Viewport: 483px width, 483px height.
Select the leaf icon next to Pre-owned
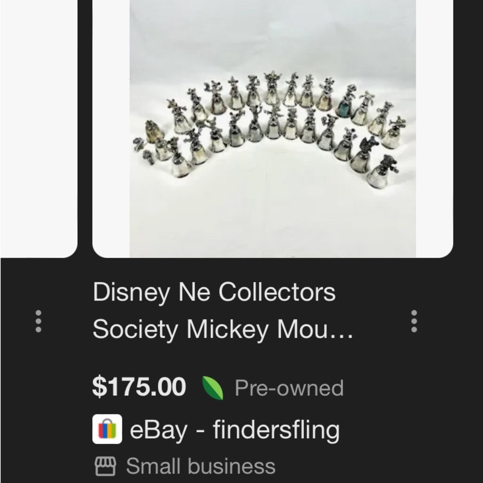pyautogui.click(x=213, y=386)
